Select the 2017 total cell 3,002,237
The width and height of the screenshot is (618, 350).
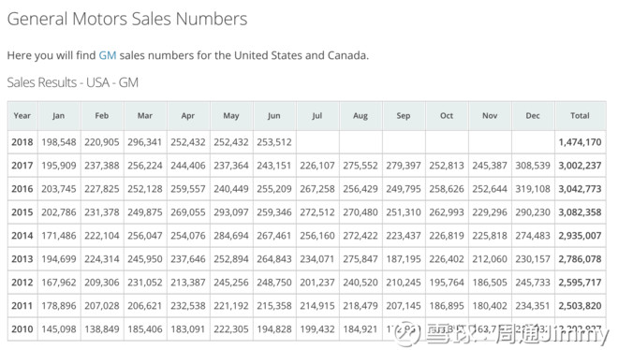(580, 166)
